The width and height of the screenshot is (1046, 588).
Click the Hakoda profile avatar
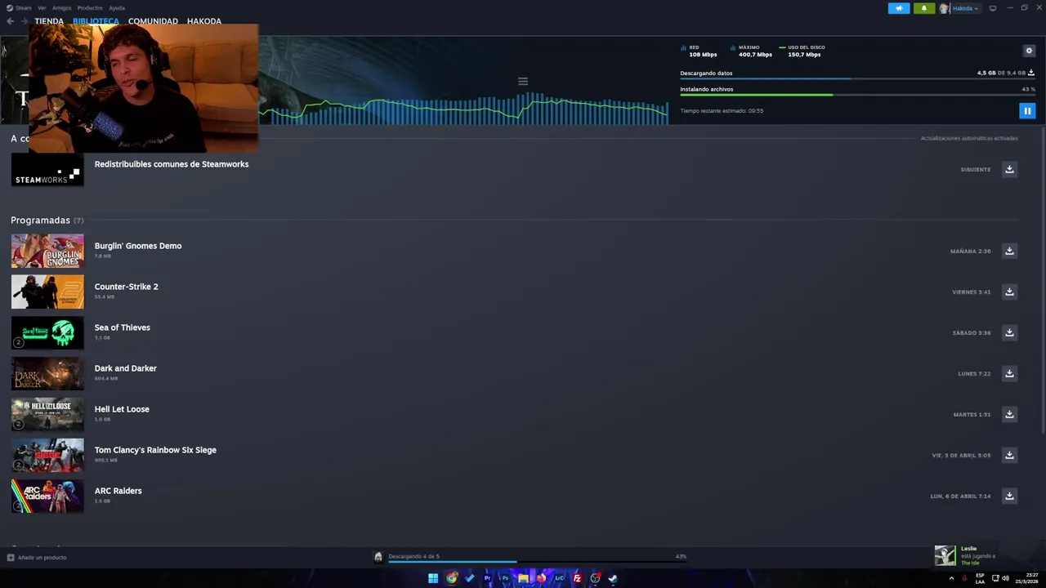click(x=944, y=8)
